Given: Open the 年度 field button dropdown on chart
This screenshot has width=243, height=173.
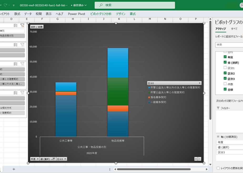Looking at the screenshot, I should (38, 159).
